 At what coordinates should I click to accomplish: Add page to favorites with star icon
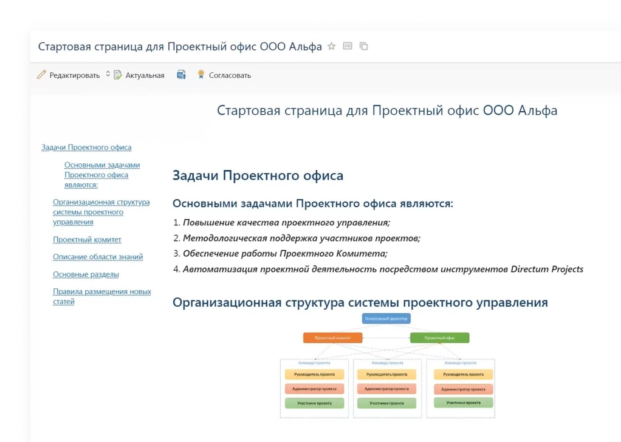click(331, 46)
